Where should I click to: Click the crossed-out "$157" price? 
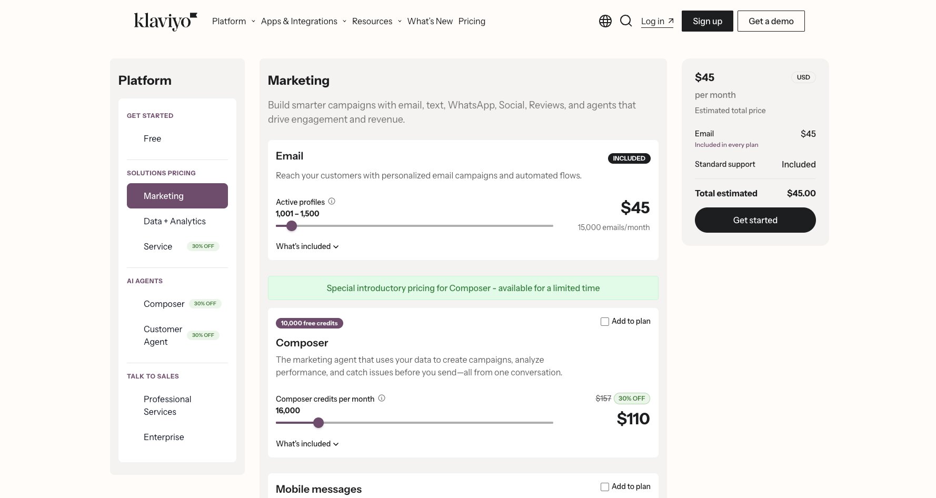603,399
